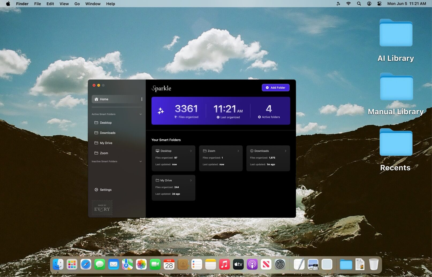432x277 pixels.
Task: Open Control Center from the menu bar
Action: (x=379, y=4)
